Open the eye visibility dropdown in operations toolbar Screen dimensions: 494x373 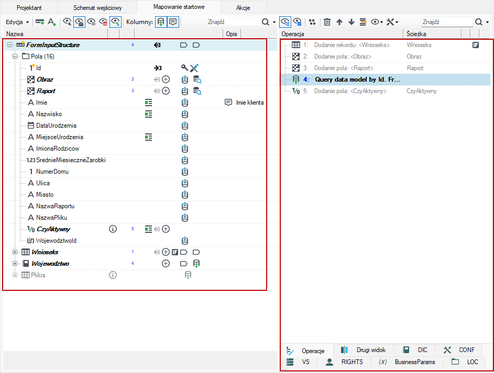point(377,22)
